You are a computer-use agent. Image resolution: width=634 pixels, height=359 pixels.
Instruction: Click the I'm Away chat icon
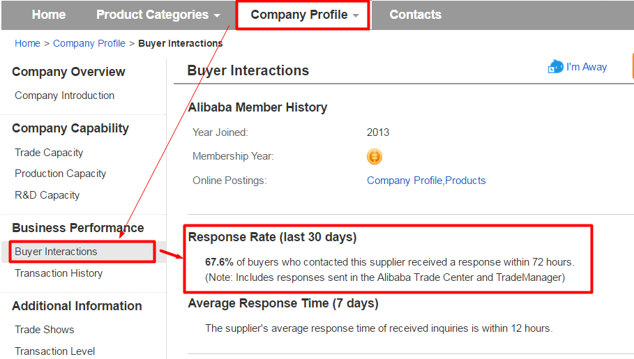coord(556,67)
